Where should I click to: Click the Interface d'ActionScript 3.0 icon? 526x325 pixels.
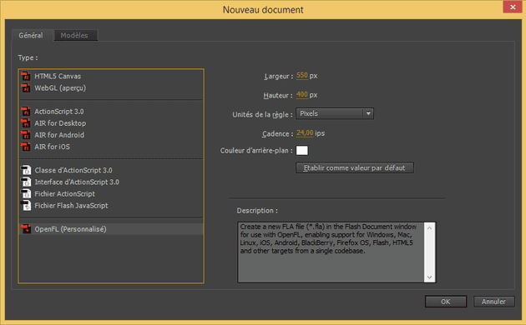tap(26, 182)
